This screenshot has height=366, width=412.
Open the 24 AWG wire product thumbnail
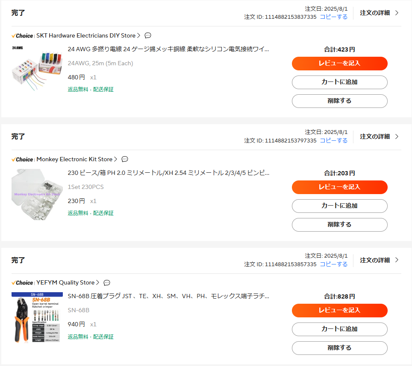(x=37, y=70)
